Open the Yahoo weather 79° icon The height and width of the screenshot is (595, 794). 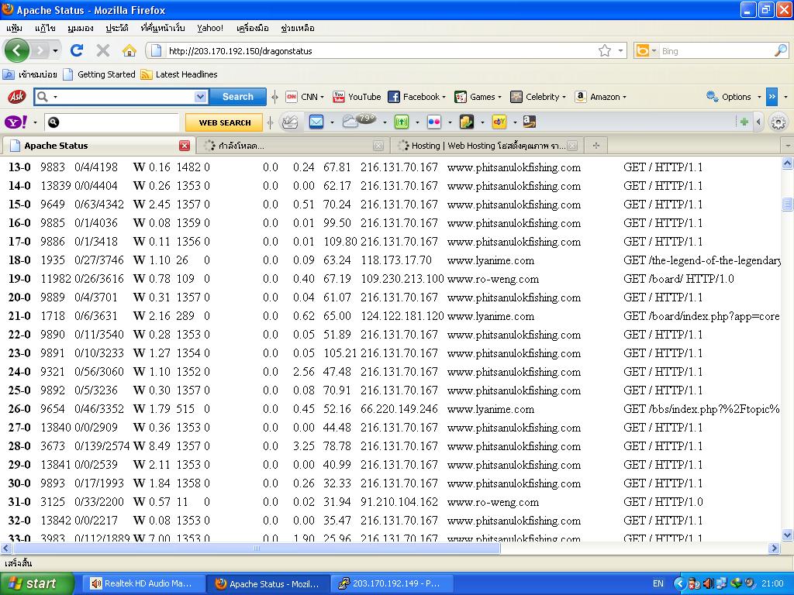358,122
